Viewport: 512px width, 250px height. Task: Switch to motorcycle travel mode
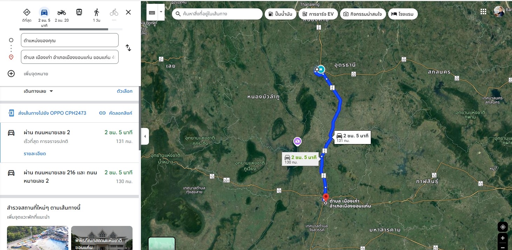62,13
